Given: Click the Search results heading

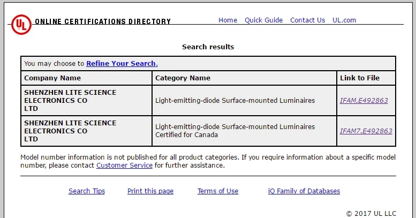Looking at the screenshot, I should point(208,47).
